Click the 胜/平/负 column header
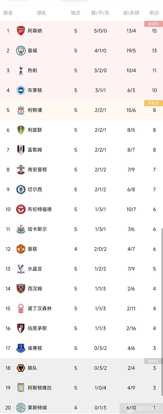163x414 pixels. (x=100, y=13)
